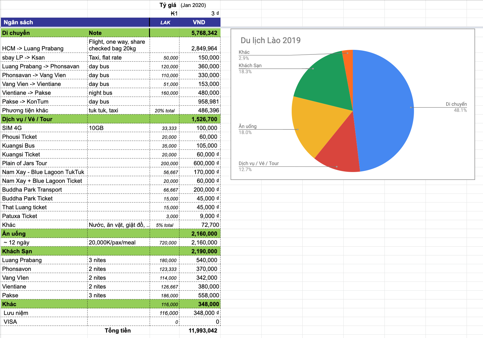Select the "LAK" column header cell
Image resolution: width=483 pixels, height=338 pixels.
tap(165, 22)
